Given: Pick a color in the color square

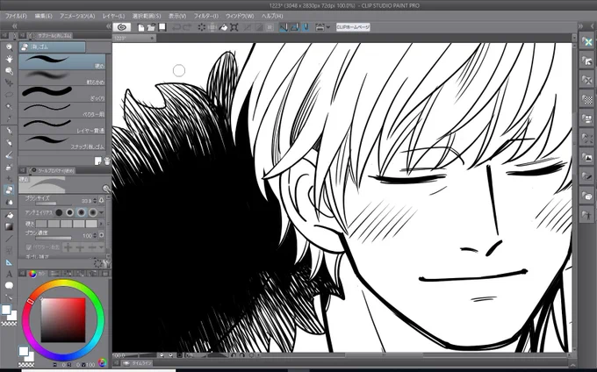Looking at the screenshot, I should click(x=63, y=320).
